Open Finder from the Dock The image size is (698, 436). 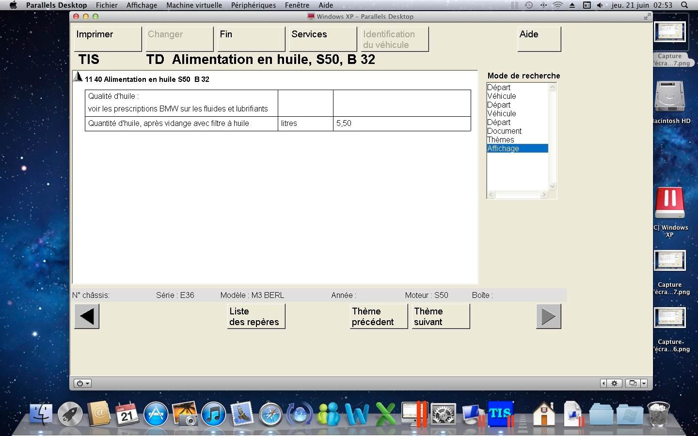click(41, 415)
